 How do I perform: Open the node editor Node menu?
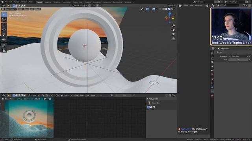(93, 96)
